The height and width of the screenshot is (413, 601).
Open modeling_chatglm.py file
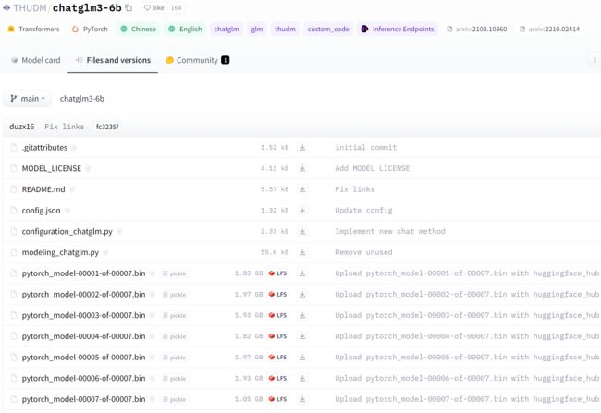click(x=60, y=252)
